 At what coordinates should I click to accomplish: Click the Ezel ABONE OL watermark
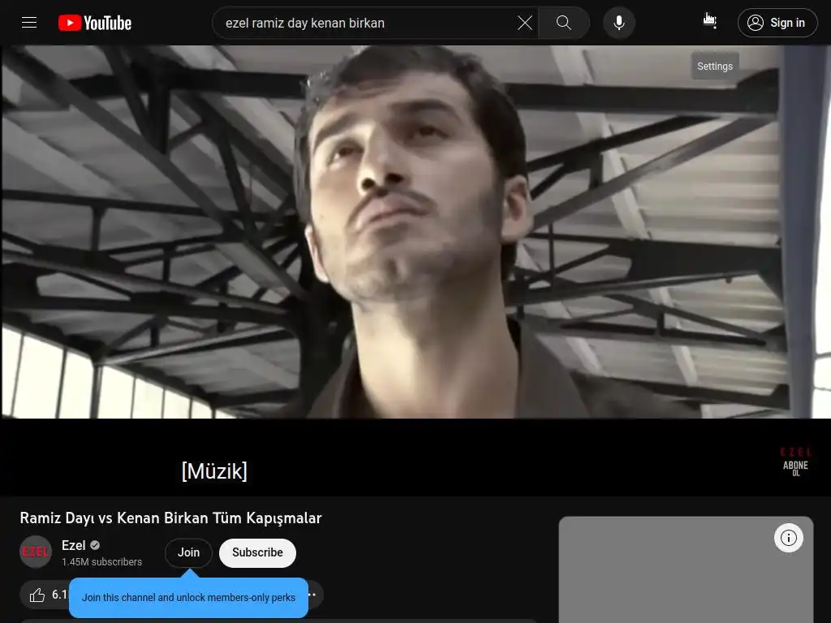[x=795, y=462]
